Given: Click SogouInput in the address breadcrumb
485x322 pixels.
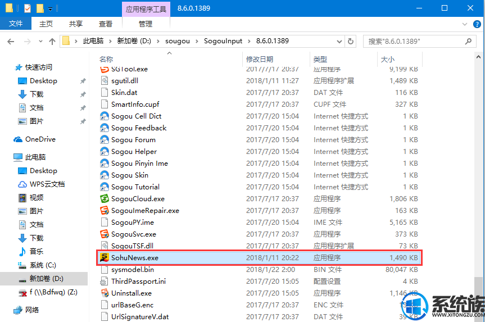Looking at the screenshot, I should coord(223,41).
